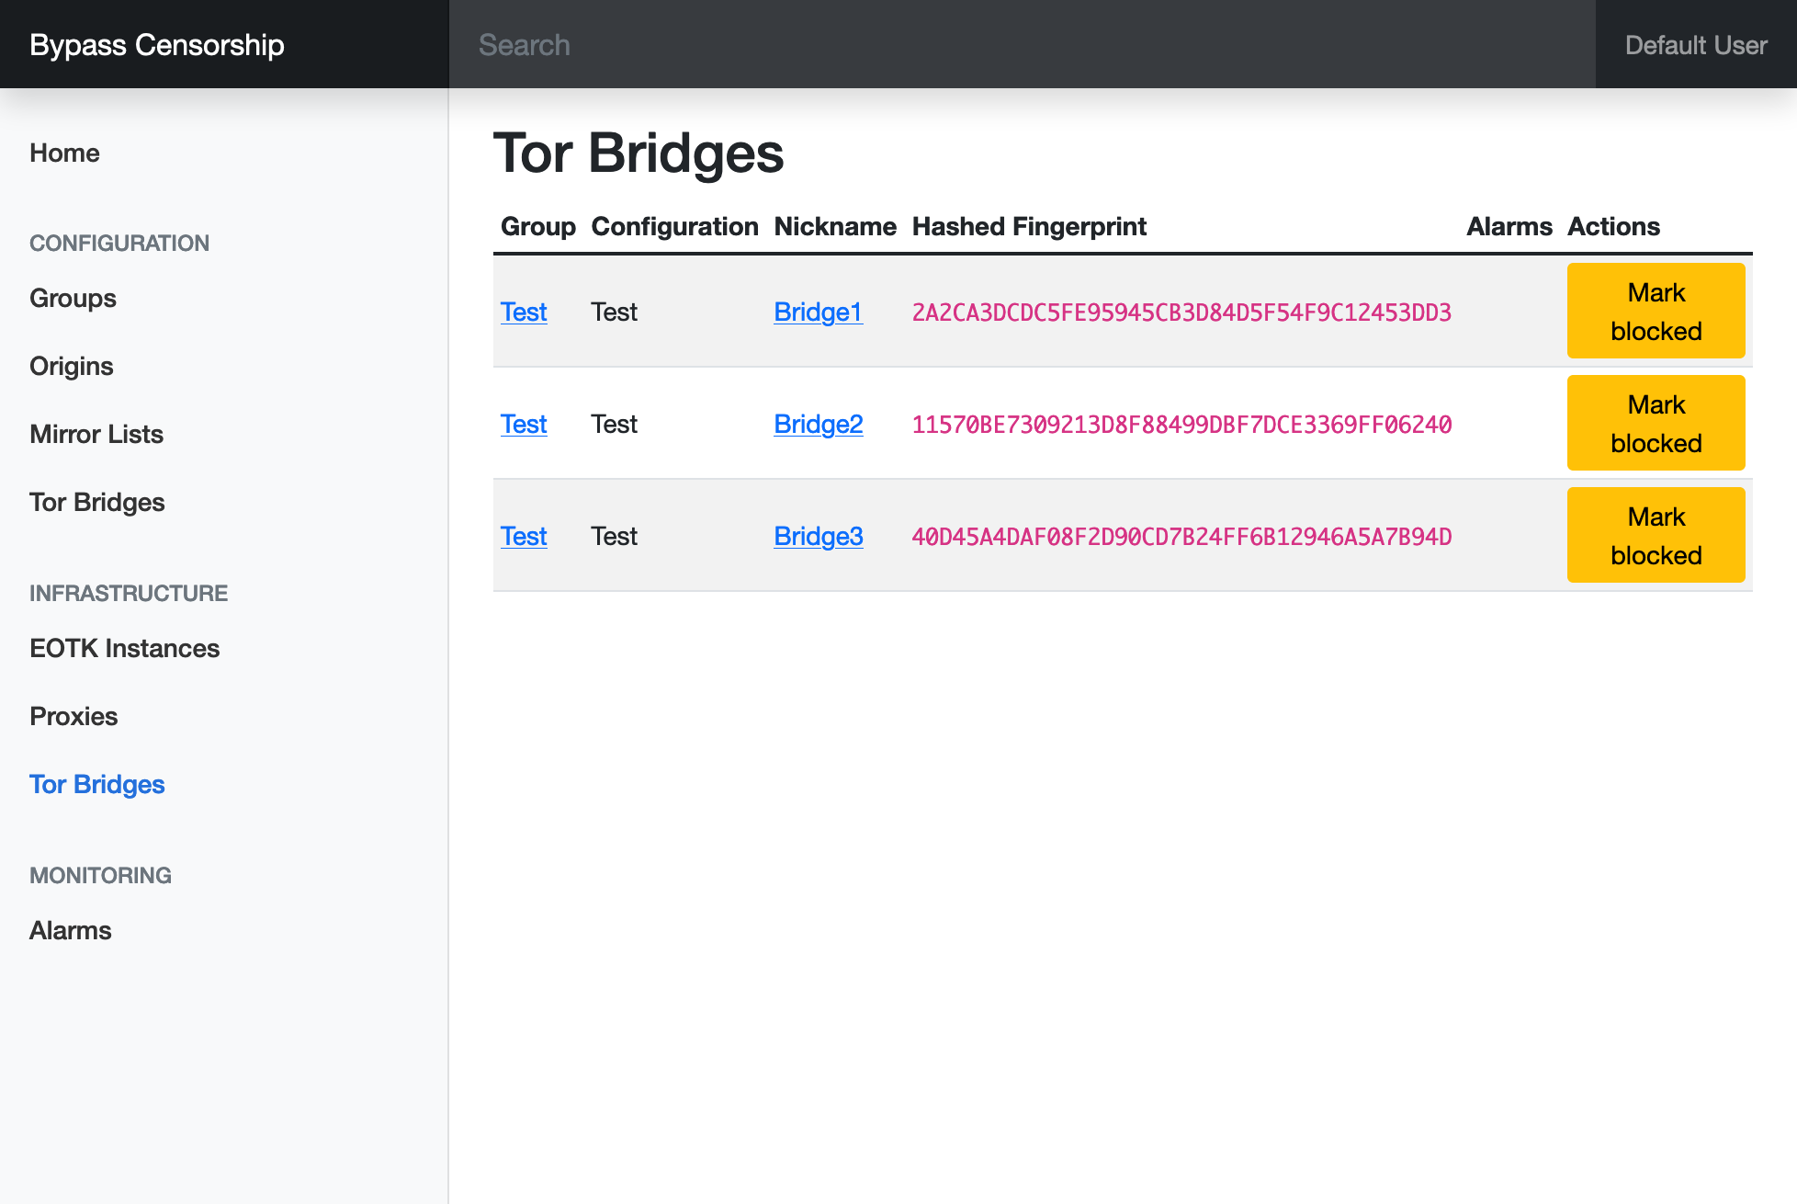
Task: Click Bypass Censorship brand title
Action: pyautogui.click(x=156, y=44)
